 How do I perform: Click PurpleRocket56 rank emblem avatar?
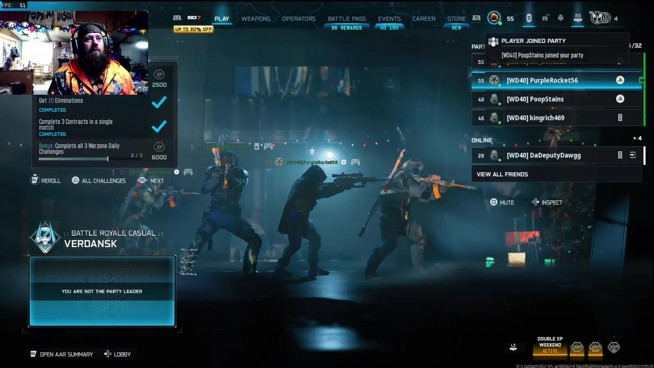(494, 80)
